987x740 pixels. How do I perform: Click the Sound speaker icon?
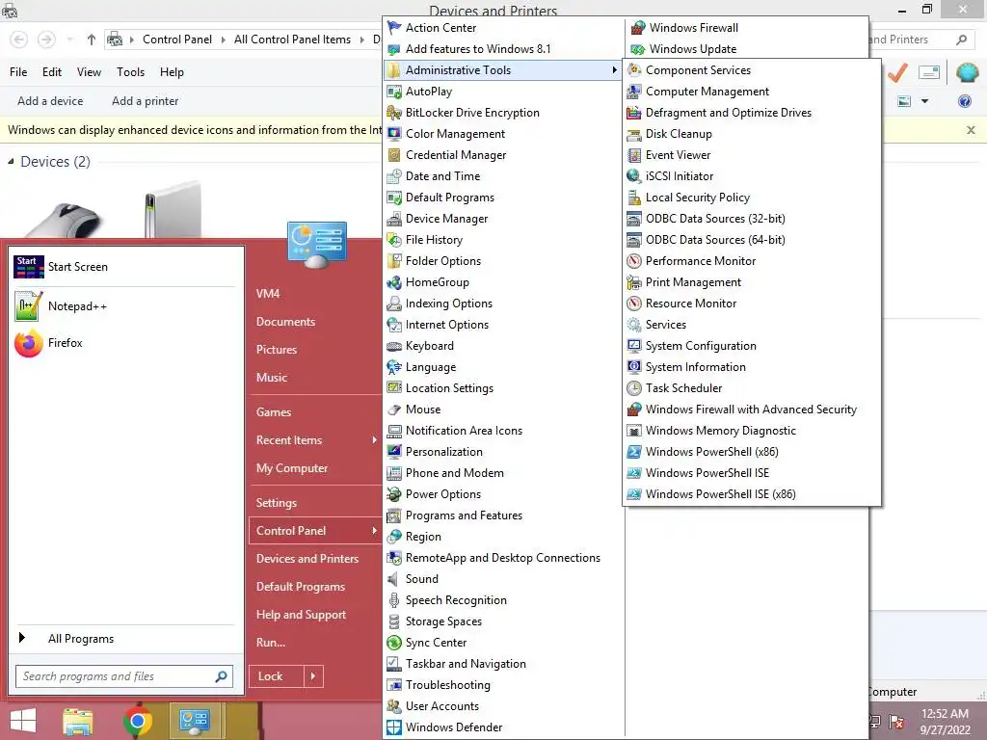click(394, 579)
